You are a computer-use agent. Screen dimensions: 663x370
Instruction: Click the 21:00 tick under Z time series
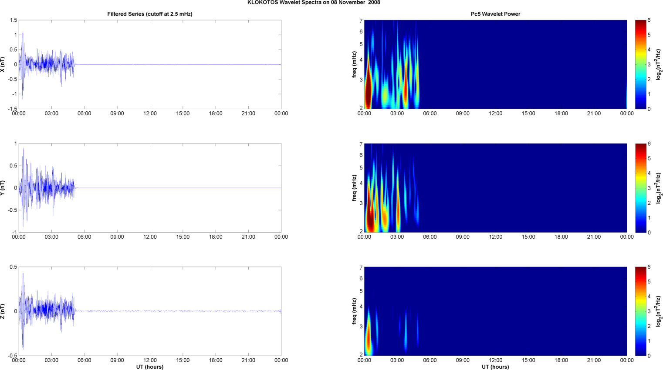click(x=248, y=360)
